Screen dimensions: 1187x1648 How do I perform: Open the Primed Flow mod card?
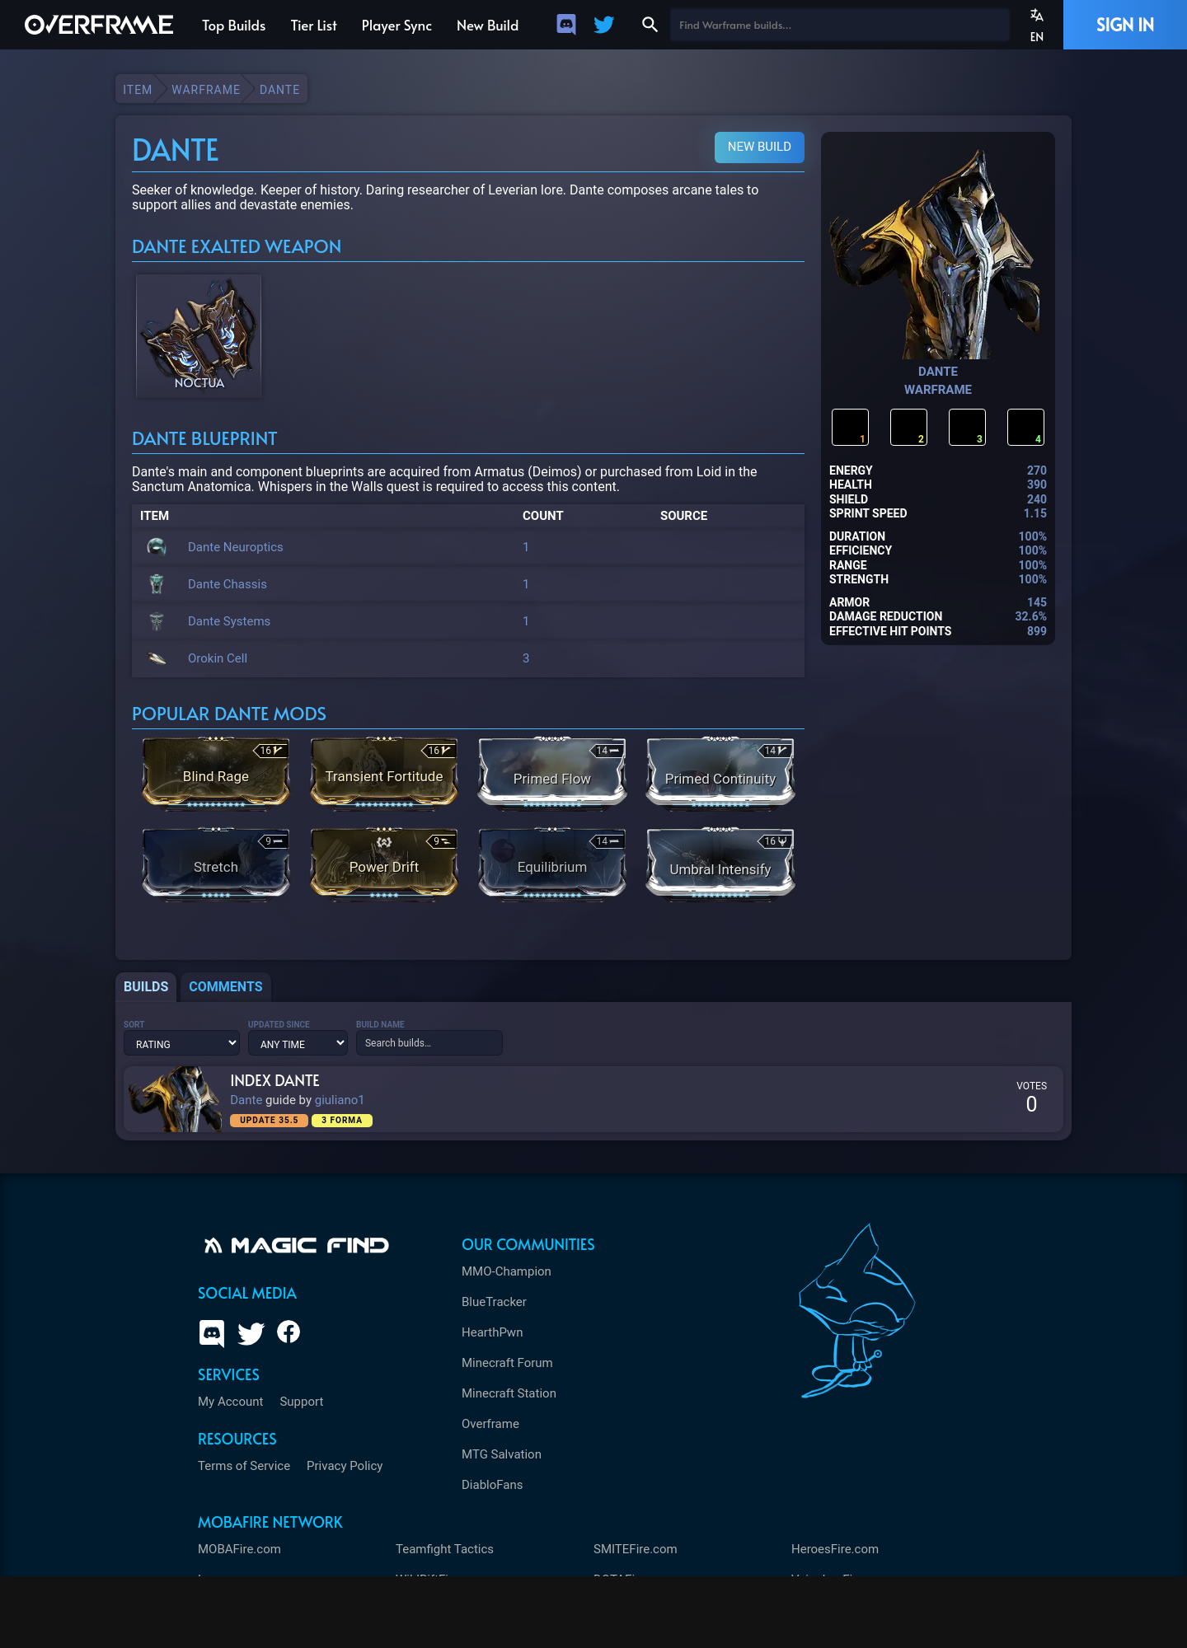click(552, 773)
